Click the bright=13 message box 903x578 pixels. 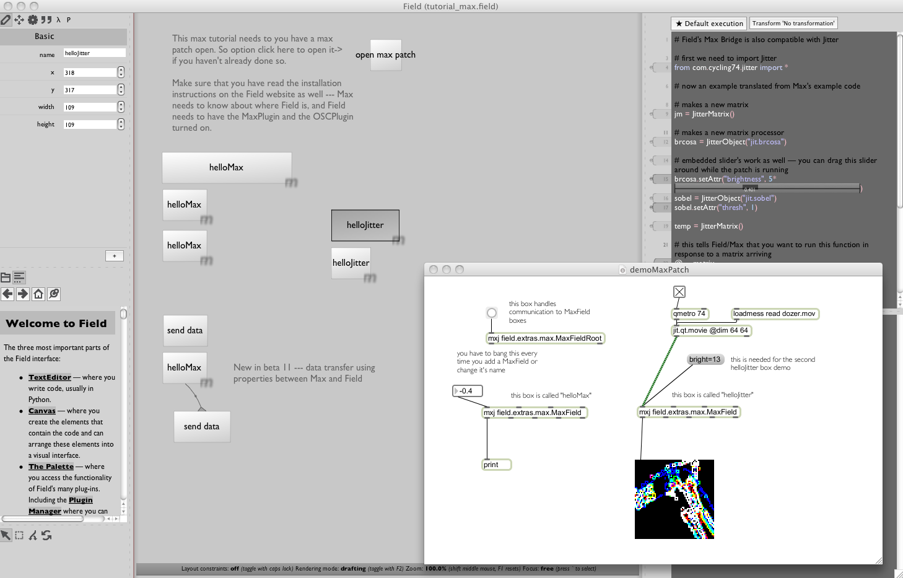(x=705, y=359)
